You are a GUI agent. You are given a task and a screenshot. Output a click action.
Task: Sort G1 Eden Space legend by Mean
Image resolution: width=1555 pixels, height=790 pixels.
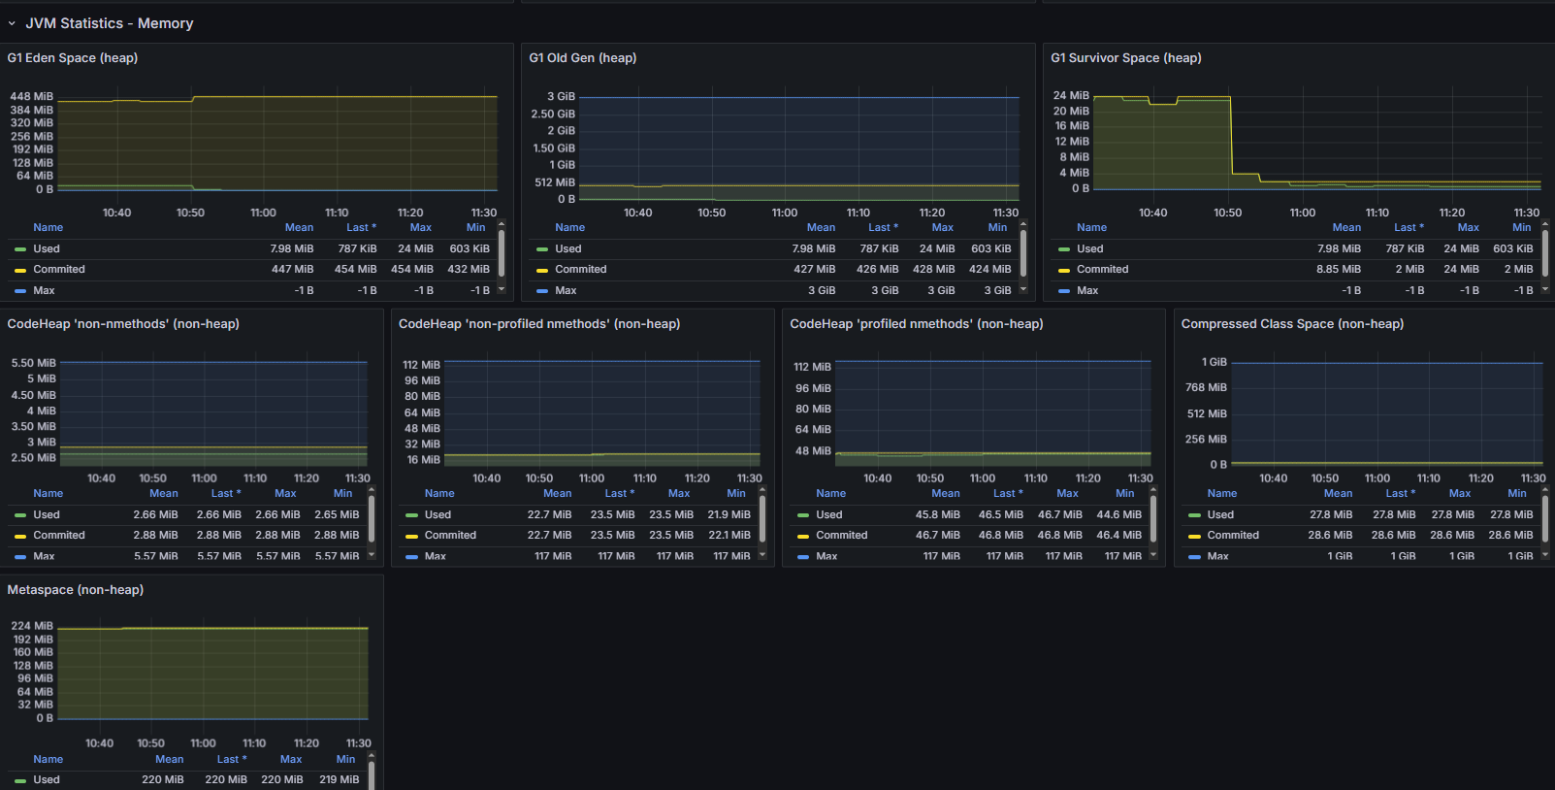[299, 228]
